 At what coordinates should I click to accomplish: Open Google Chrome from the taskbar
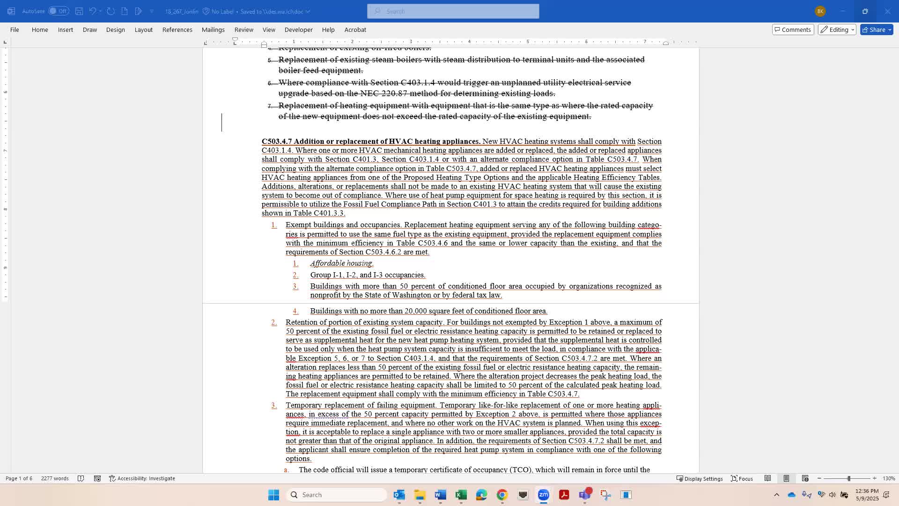coord(502,495)
